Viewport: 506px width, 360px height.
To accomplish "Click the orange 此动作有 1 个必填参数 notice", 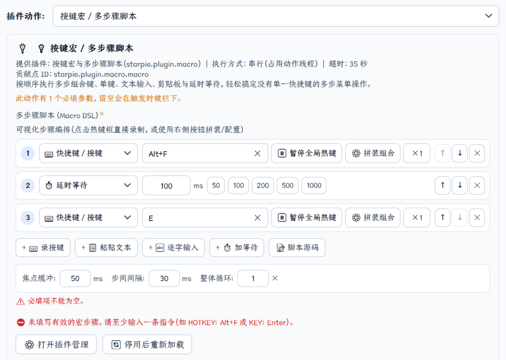I will click(99, 98).
